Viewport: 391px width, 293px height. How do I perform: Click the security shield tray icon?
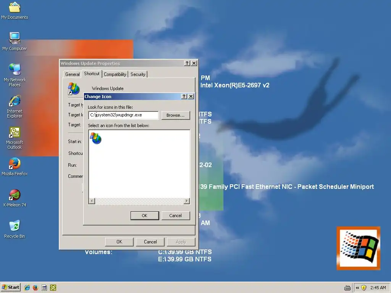point(364,288)
